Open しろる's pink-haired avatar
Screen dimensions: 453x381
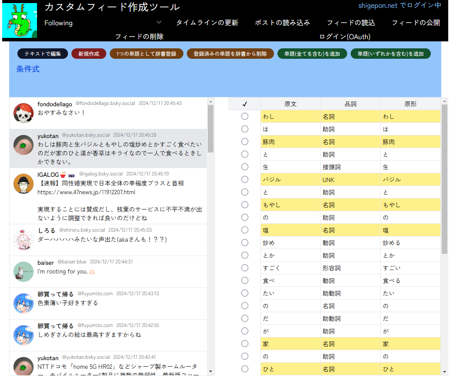(x=24, y=240)
